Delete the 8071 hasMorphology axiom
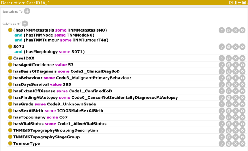Viewport: 248px width, 151px height. (235, 47)
